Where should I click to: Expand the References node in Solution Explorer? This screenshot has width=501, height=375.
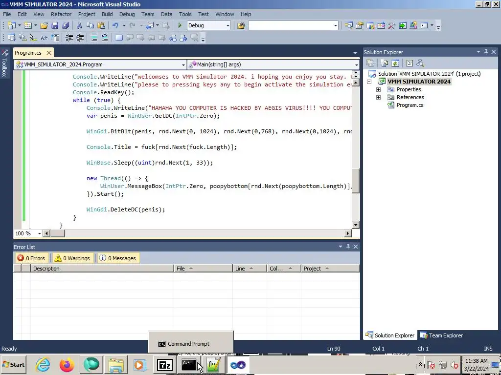point(378,97)
